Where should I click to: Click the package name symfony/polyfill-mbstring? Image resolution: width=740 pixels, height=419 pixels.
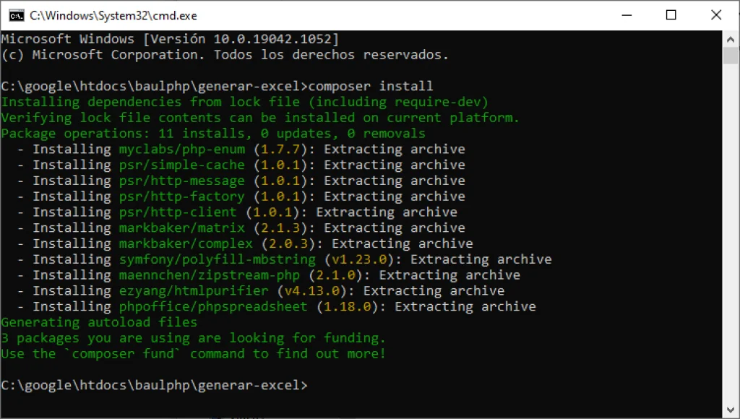pyautogui.click(x=217, y=259)
